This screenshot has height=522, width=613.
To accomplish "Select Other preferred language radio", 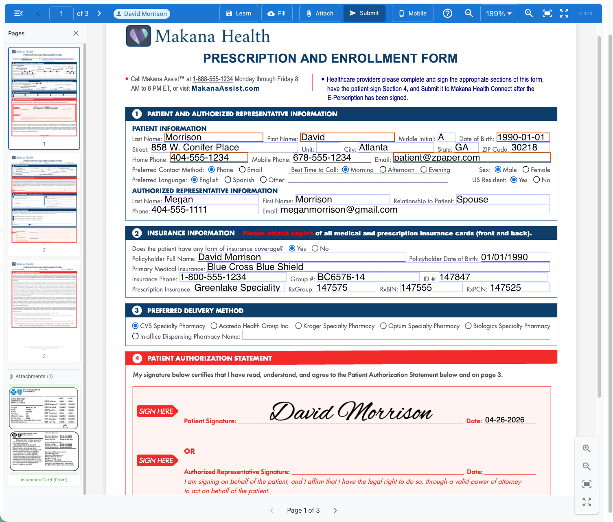I will click(x=263, y=180).
